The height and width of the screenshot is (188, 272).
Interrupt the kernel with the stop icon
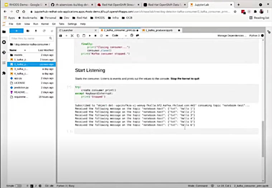[95, 36]
